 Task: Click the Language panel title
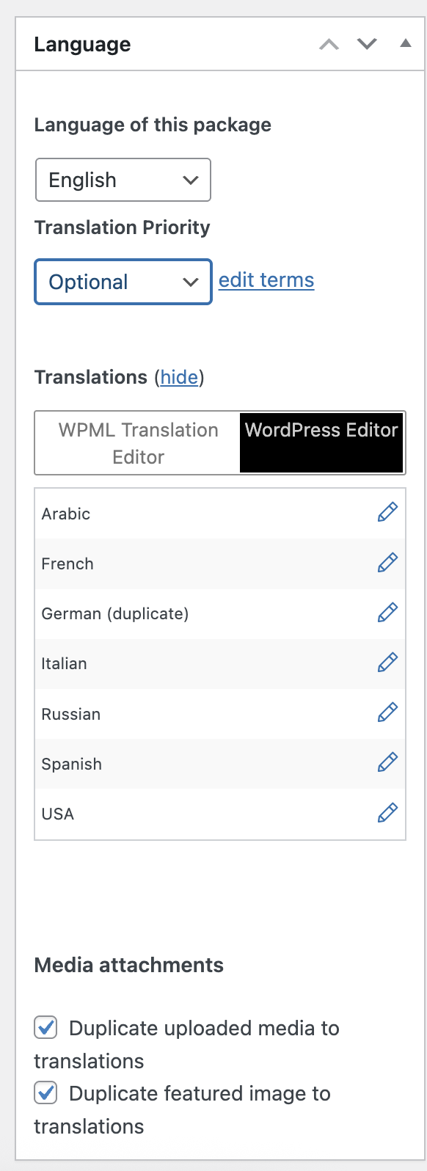(x=82, y=44)
